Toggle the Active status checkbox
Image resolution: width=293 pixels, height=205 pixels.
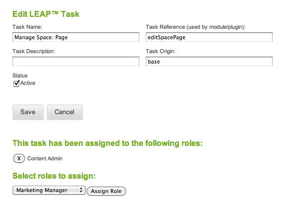(x=16, y=83)
